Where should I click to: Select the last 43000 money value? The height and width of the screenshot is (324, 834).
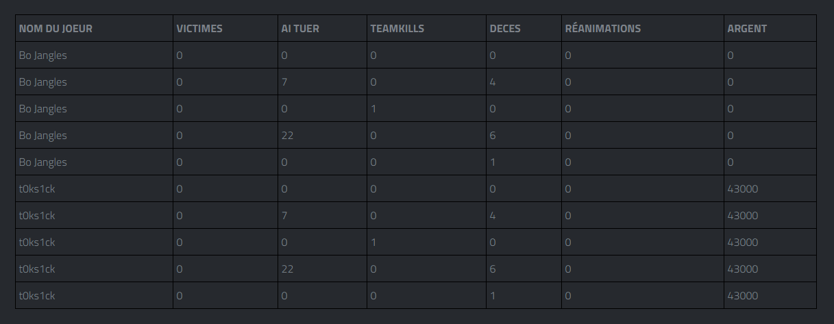[x=743, y=296]
